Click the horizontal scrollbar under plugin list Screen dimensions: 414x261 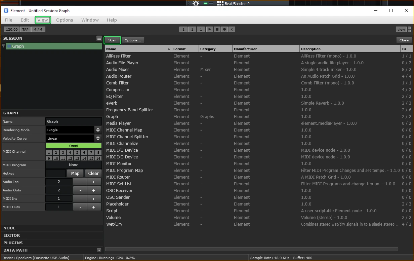coord(251,249)
